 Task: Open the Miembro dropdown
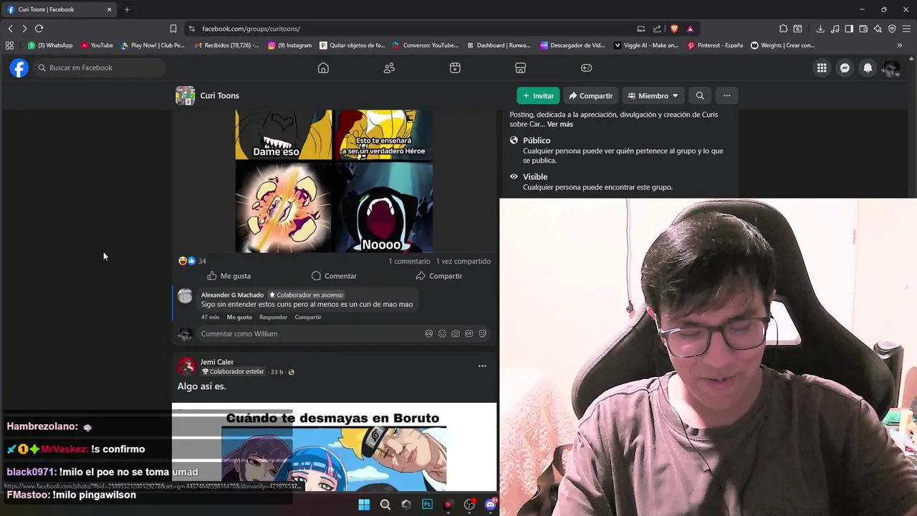(653, 95)
